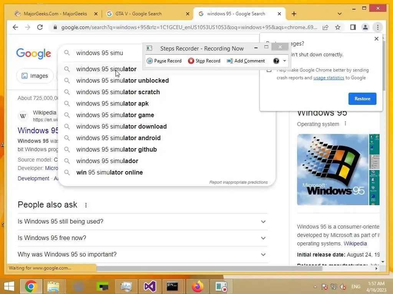Expand Is Windows 95 free now?
The image size is (393, 294).
(x=143, y=238)
